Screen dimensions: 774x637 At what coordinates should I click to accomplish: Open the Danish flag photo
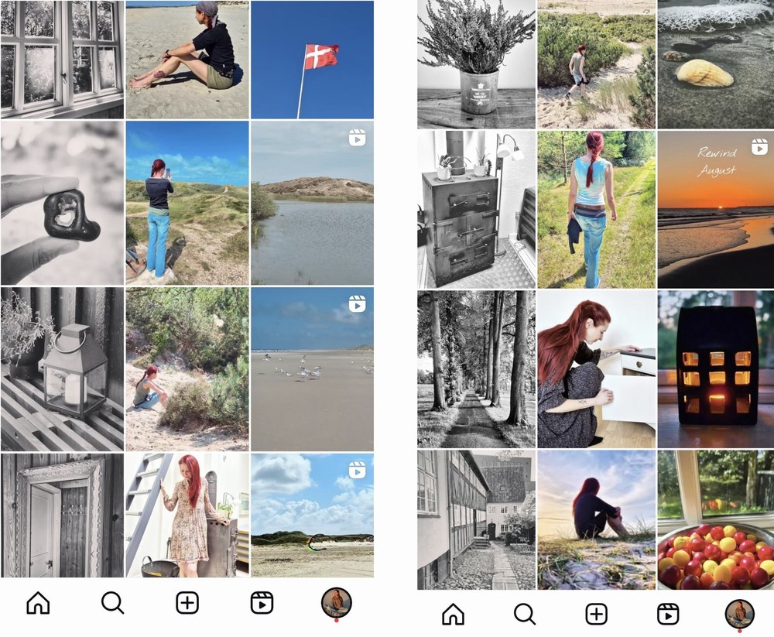[312, 60]
